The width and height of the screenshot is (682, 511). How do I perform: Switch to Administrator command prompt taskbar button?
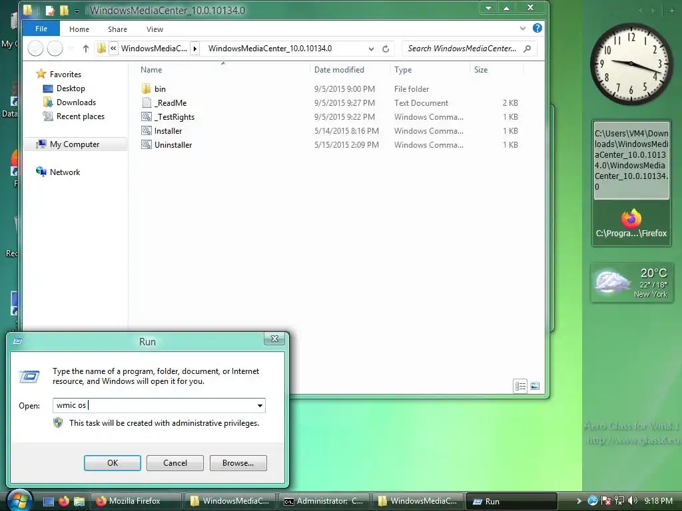coord(324,501)
